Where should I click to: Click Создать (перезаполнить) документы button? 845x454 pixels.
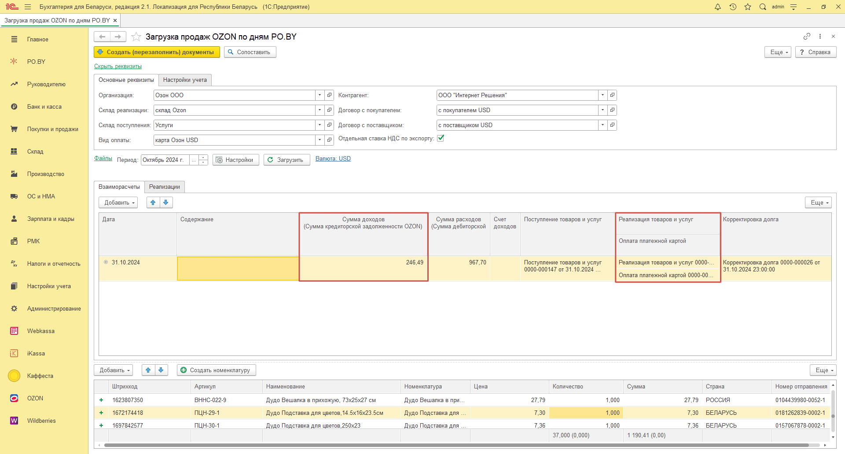(157, 52)
